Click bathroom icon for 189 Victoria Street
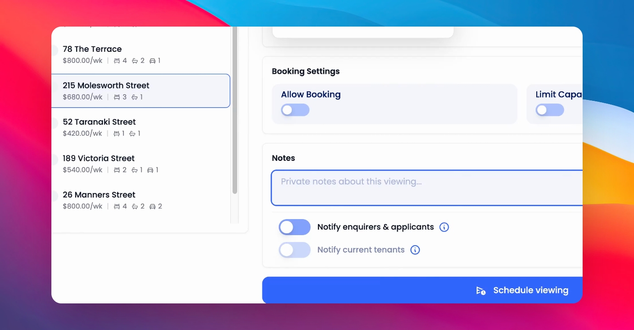Viewport: 634px width, 330px height. click(135, 170)
